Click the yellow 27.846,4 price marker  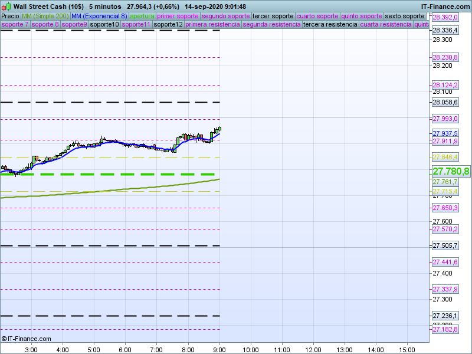pyautogui.click(x=445, y=157)
